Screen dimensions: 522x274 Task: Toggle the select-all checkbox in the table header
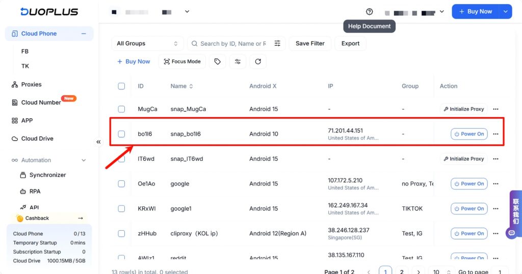coord(121,86)
